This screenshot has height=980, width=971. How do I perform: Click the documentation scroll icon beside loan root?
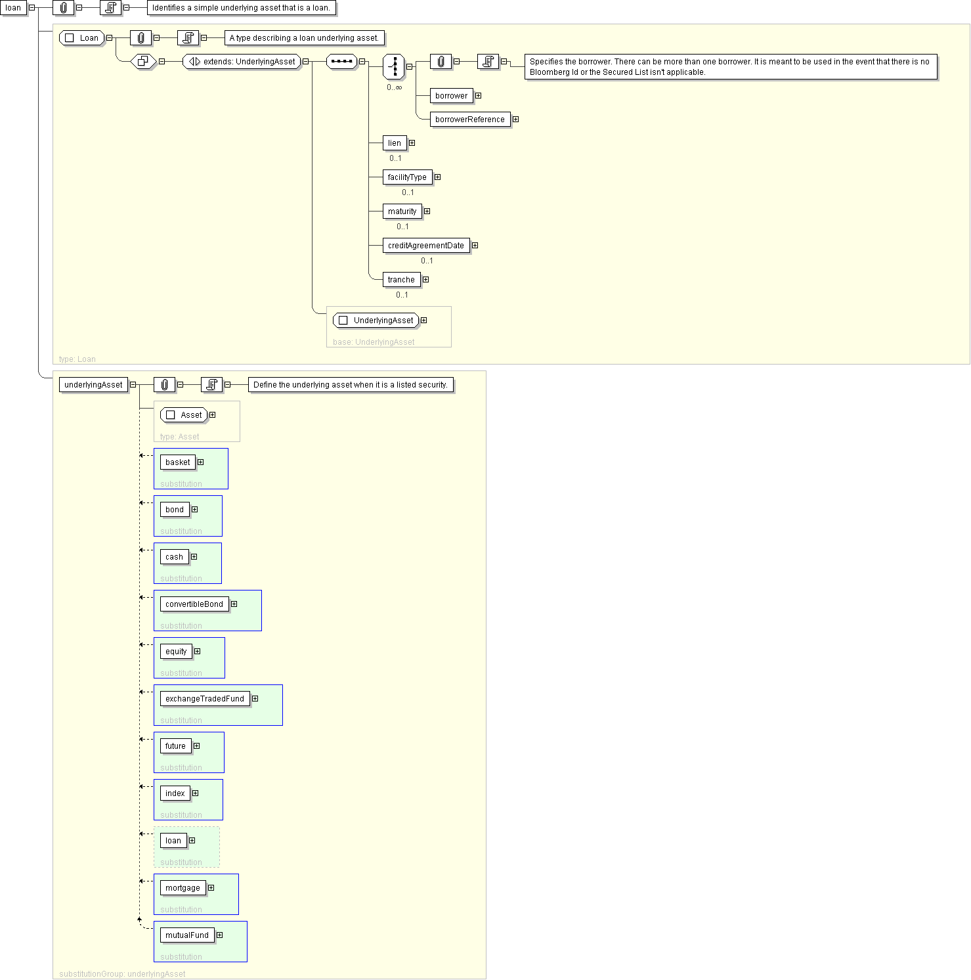tap(110, 8)
